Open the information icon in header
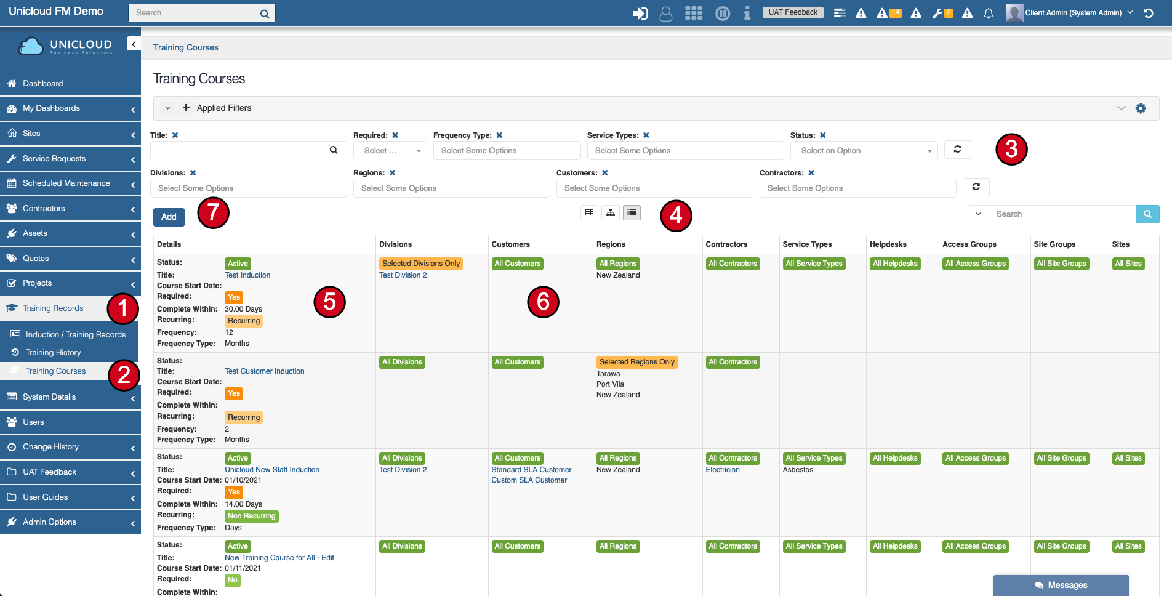Screen dimensions: 1172x596 click(747, 13)
